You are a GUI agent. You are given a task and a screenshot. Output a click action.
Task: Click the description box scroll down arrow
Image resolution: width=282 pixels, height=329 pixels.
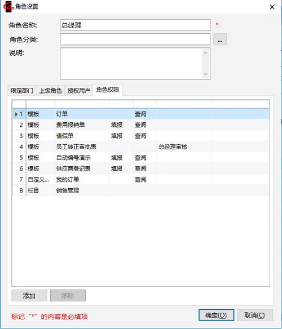(205, 74)
